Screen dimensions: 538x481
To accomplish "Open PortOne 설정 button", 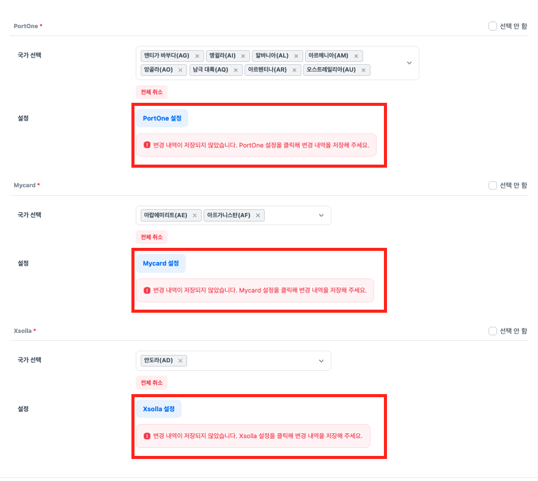I will click(162, 118).
